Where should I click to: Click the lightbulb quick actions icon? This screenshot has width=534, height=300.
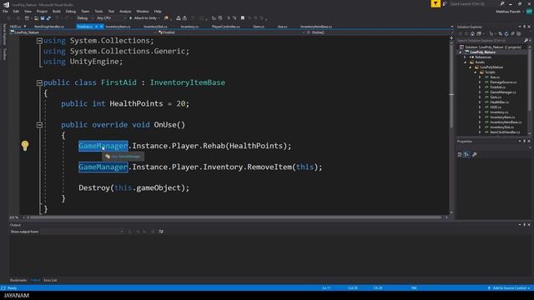25,146
